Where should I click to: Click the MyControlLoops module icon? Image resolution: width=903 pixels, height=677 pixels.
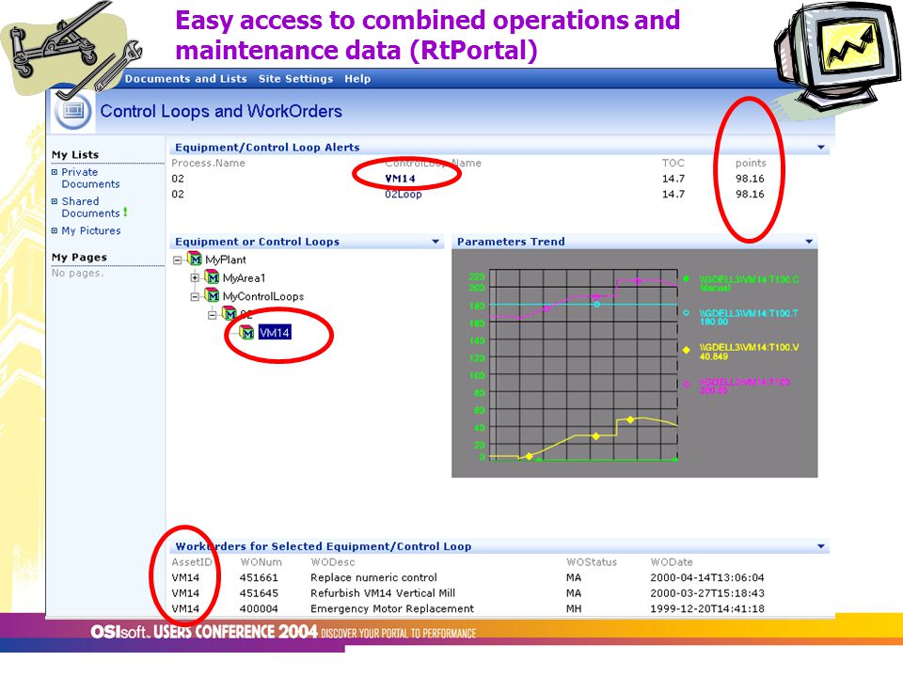213,296
